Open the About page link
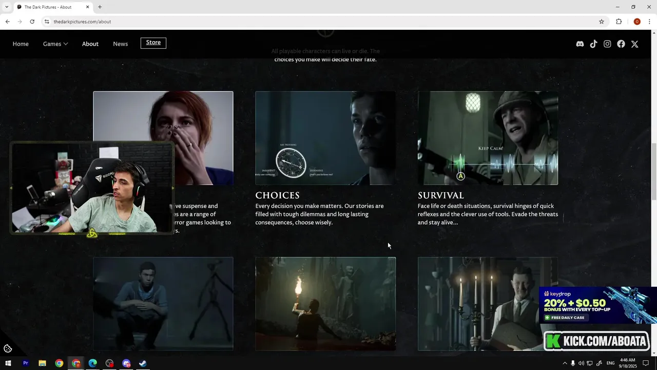This screenshot has height=370, width=657. pyautogui.click(x=90, y=44)
